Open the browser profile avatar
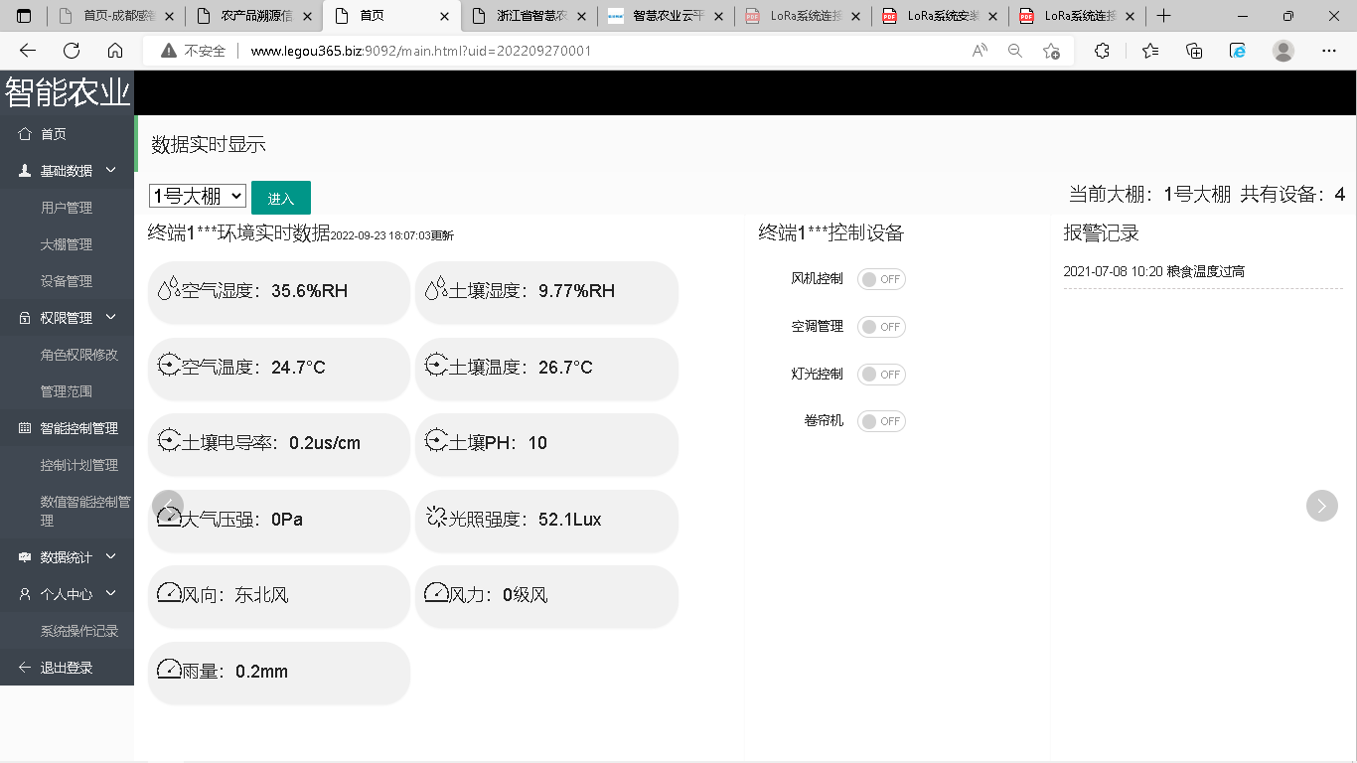Viewport: 1357px width, 763px height. point(1283,51)
